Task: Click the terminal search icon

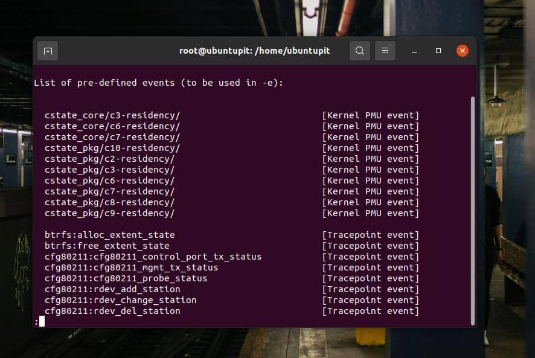Action: click(359, 51)
